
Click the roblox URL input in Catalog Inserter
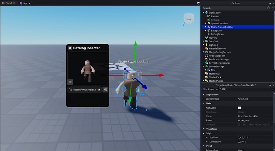click(84, 90)
